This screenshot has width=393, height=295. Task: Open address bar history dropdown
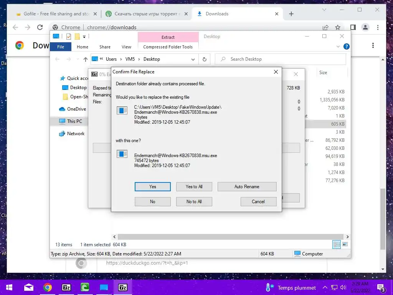pyautogui.click(x=193, y=60)
